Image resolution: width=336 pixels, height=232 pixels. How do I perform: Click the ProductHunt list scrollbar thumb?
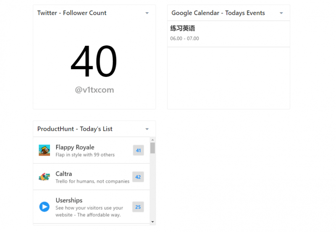[152, 148]
